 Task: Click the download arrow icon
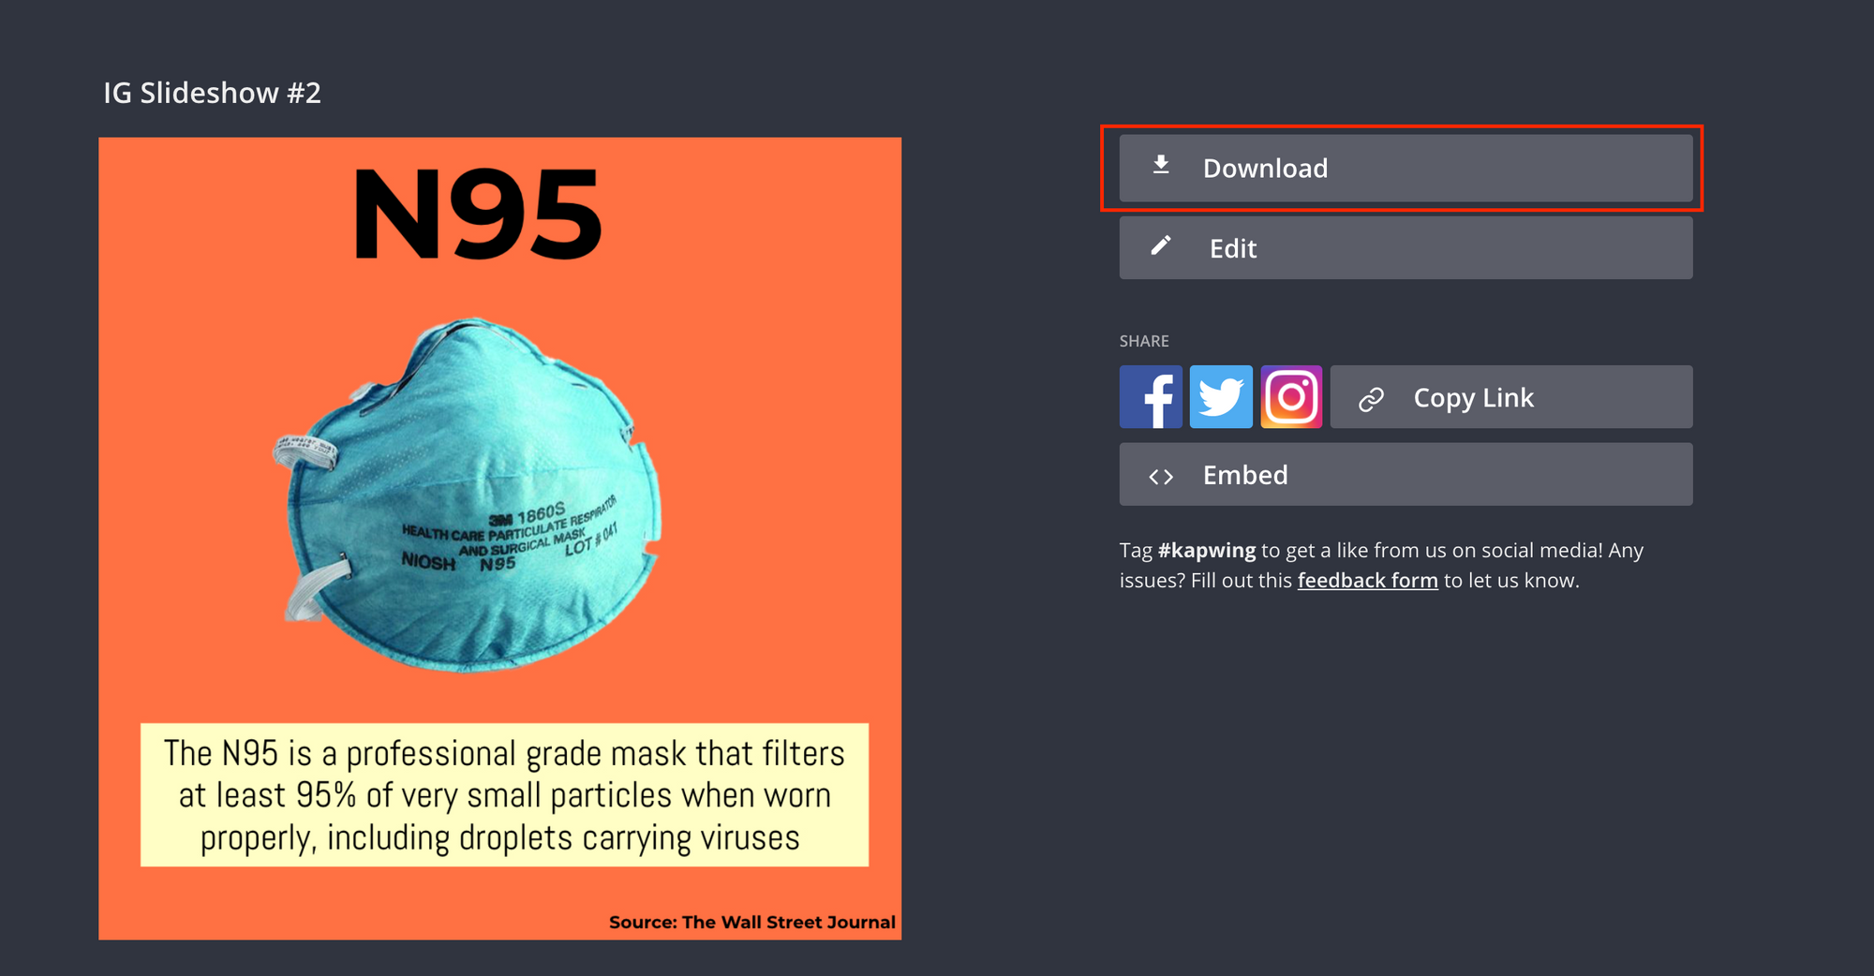click(x=1161, y=166)
